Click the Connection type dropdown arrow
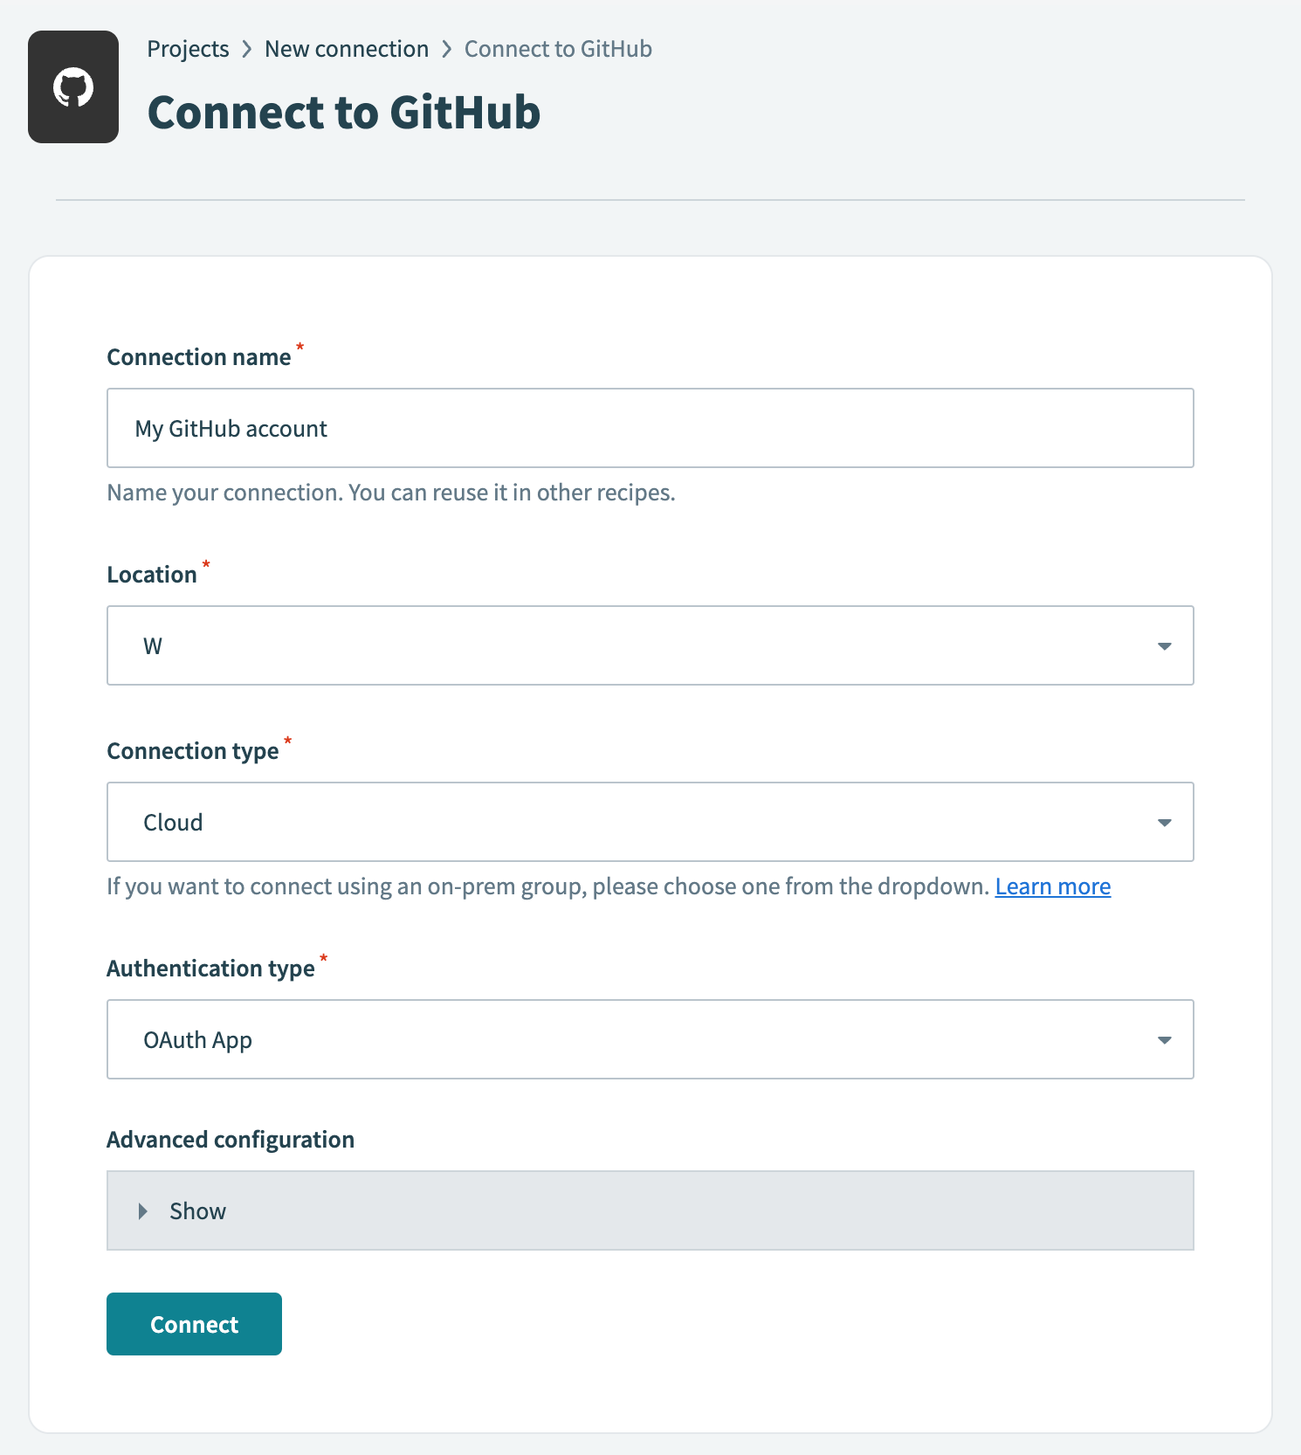Image resolution: width=1301 pixels, height=1455 pixels. 1164,822
